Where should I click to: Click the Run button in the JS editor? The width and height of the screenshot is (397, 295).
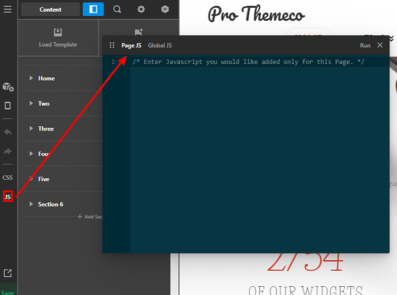[365, 45]
